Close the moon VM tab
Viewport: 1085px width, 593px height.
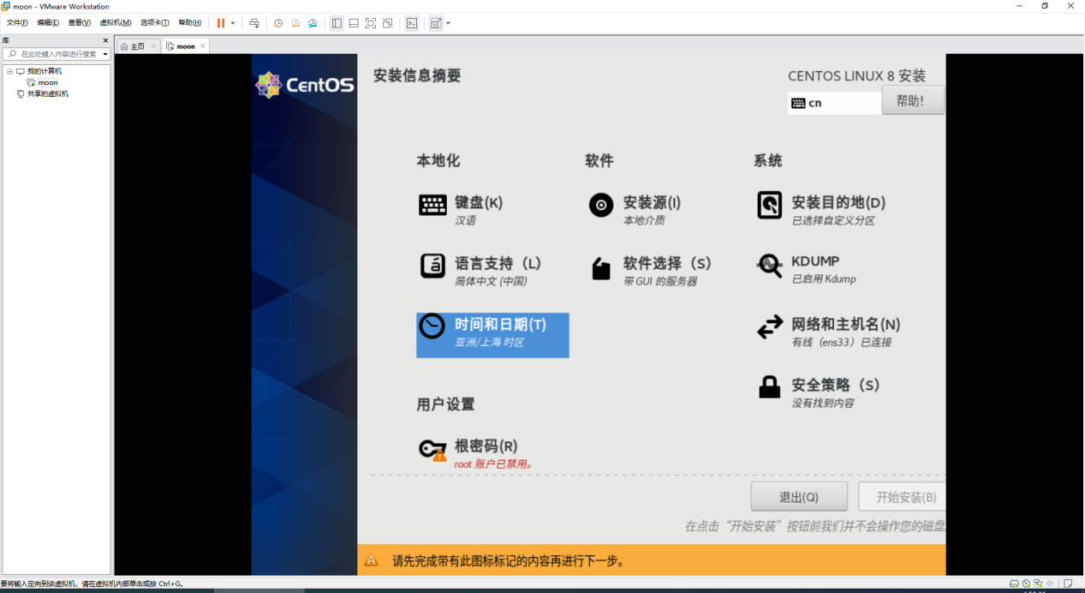point(203,46)
